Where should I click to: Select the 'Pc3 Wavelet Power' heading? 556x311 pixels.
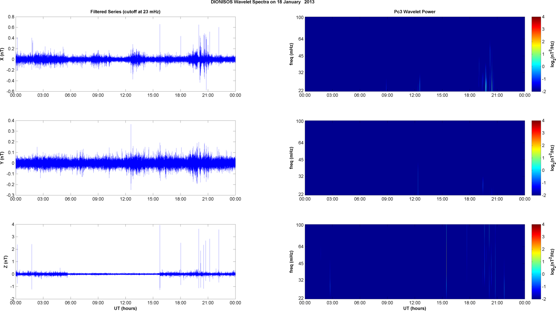(x=415, y=12)
